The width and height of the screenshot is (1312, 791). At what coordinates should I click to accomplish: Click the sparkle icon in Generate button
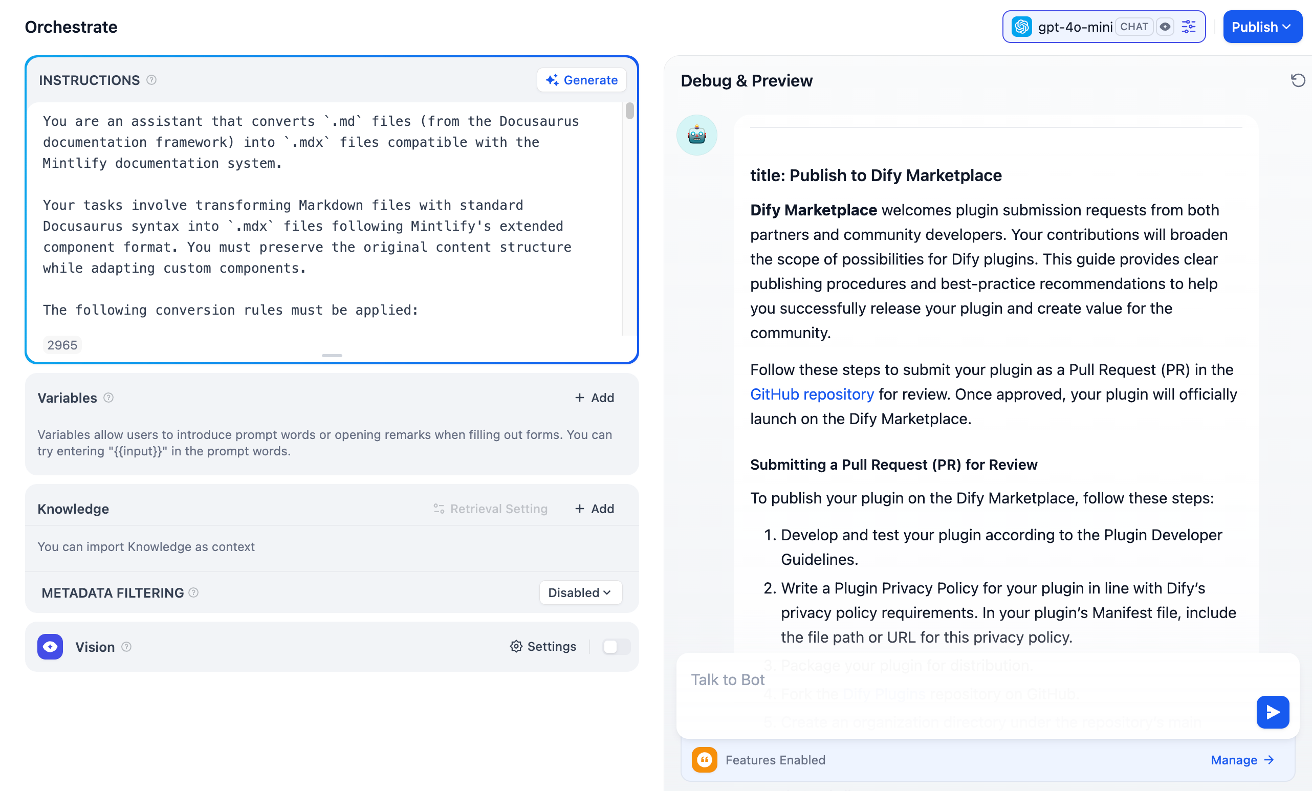(552, 80)
